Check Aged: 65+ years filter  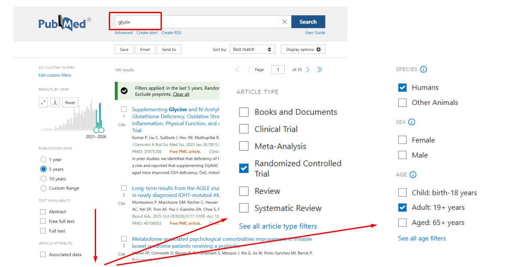(402, 222)
